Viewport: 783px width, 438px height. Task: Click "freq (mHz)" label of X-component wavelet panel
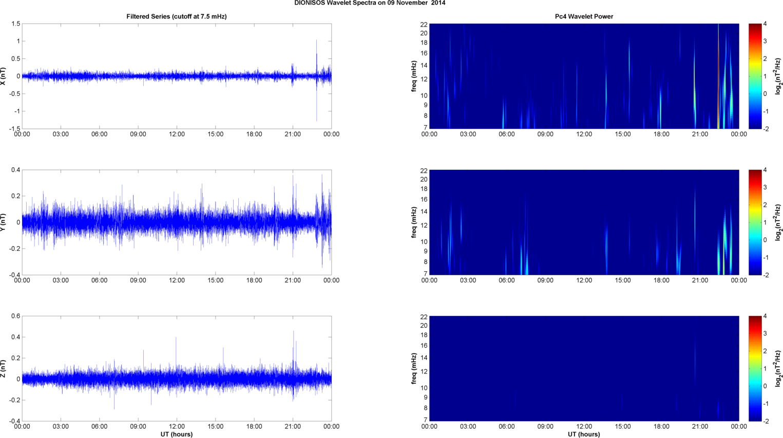(x=414, y=76)
